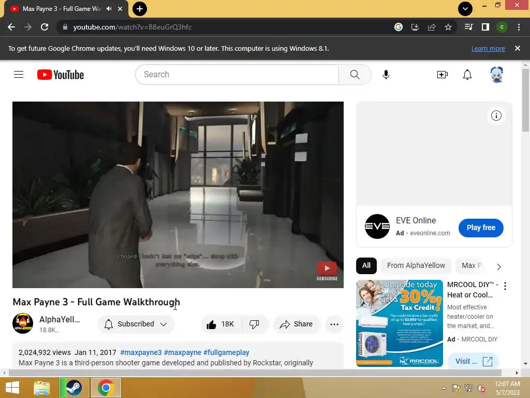Install the app with the address bar download icon
Screen dimensions: 530x398
coord(415,27)
